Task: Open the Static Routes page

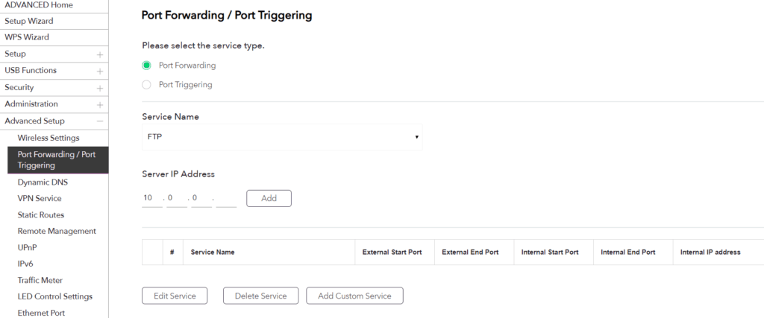Action: tap(41, 214)
